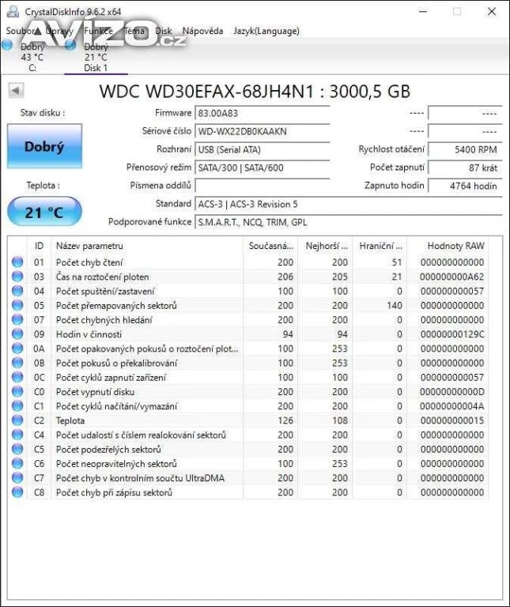Click current value 126 in Teplota row
This screenshot has height=607, width=510.
tap(285, 420)
